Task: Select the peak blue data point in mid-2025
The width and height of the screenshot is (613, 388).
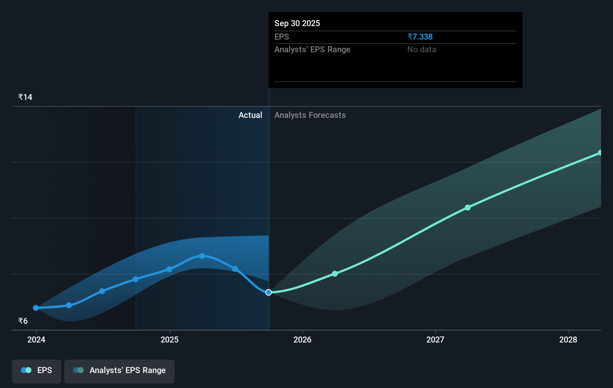Action: (x=202, y=256)
